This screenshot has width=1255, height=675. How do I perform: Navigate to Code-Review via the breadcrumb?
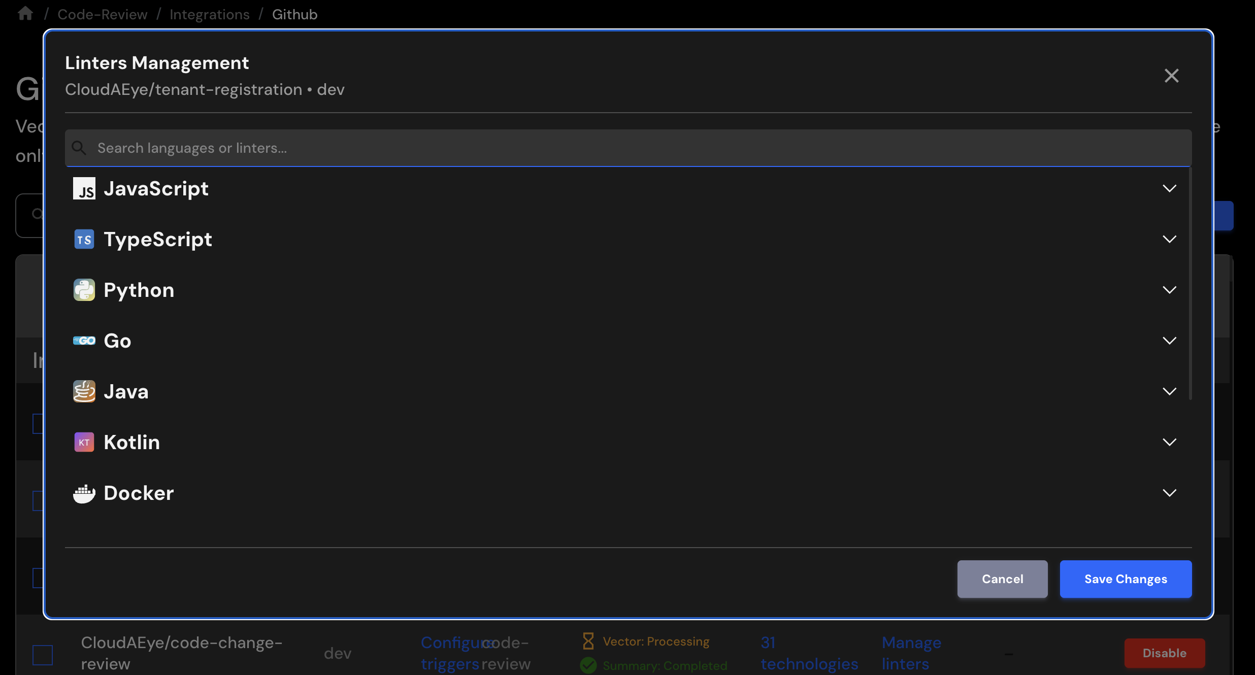pyautogui.click(x=102, y=14)
